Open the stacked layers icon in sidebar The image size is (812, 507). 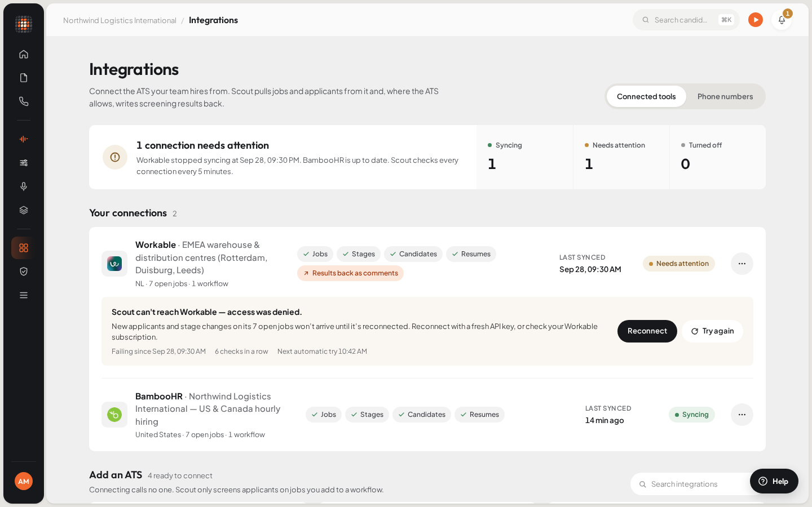(24, 210)
